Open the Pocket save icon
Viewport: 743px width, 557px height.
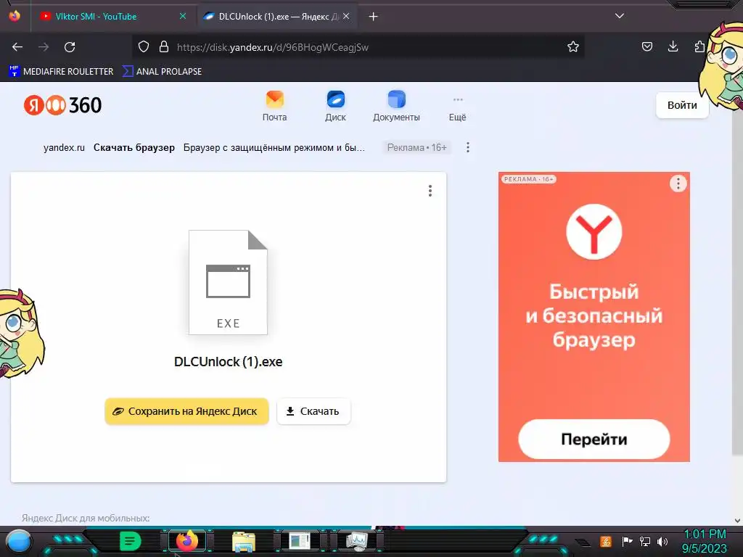(646, 46)
